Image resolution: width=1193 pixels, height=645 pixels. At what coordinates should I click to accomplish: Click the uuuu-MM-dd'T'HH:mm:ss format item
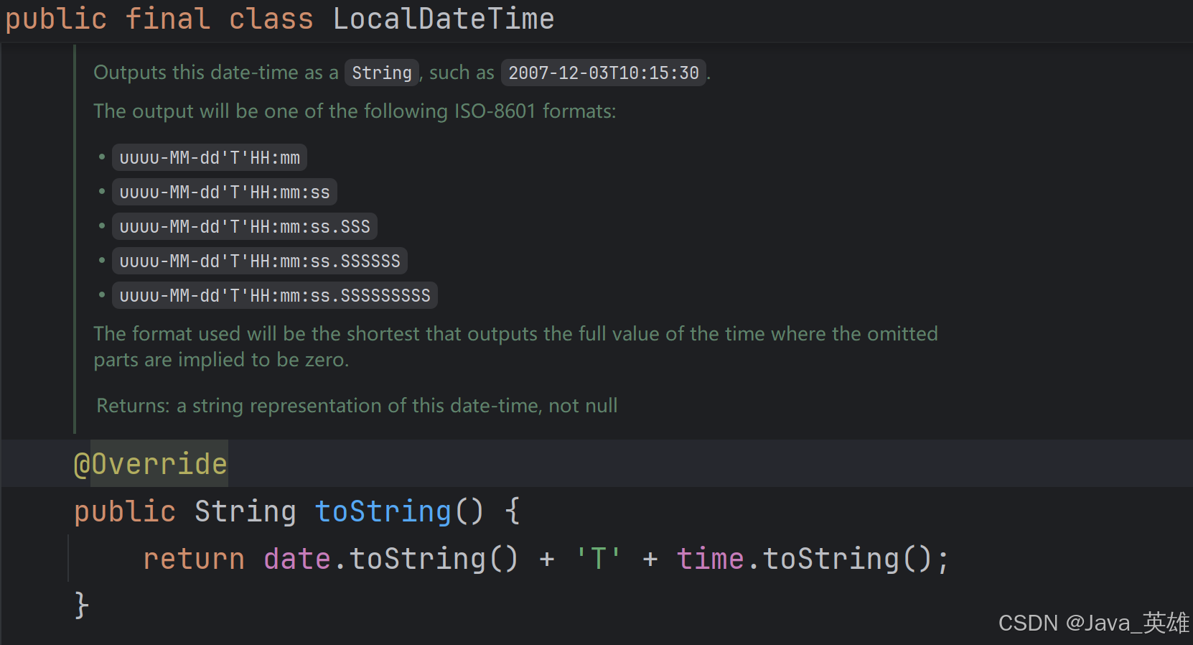(225, 192)
